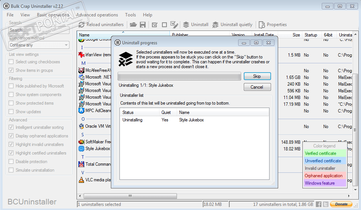The width and height of the screenshot is (361, 210).
Task: Save list with floppy disk icon
Action: coord(143,25)
